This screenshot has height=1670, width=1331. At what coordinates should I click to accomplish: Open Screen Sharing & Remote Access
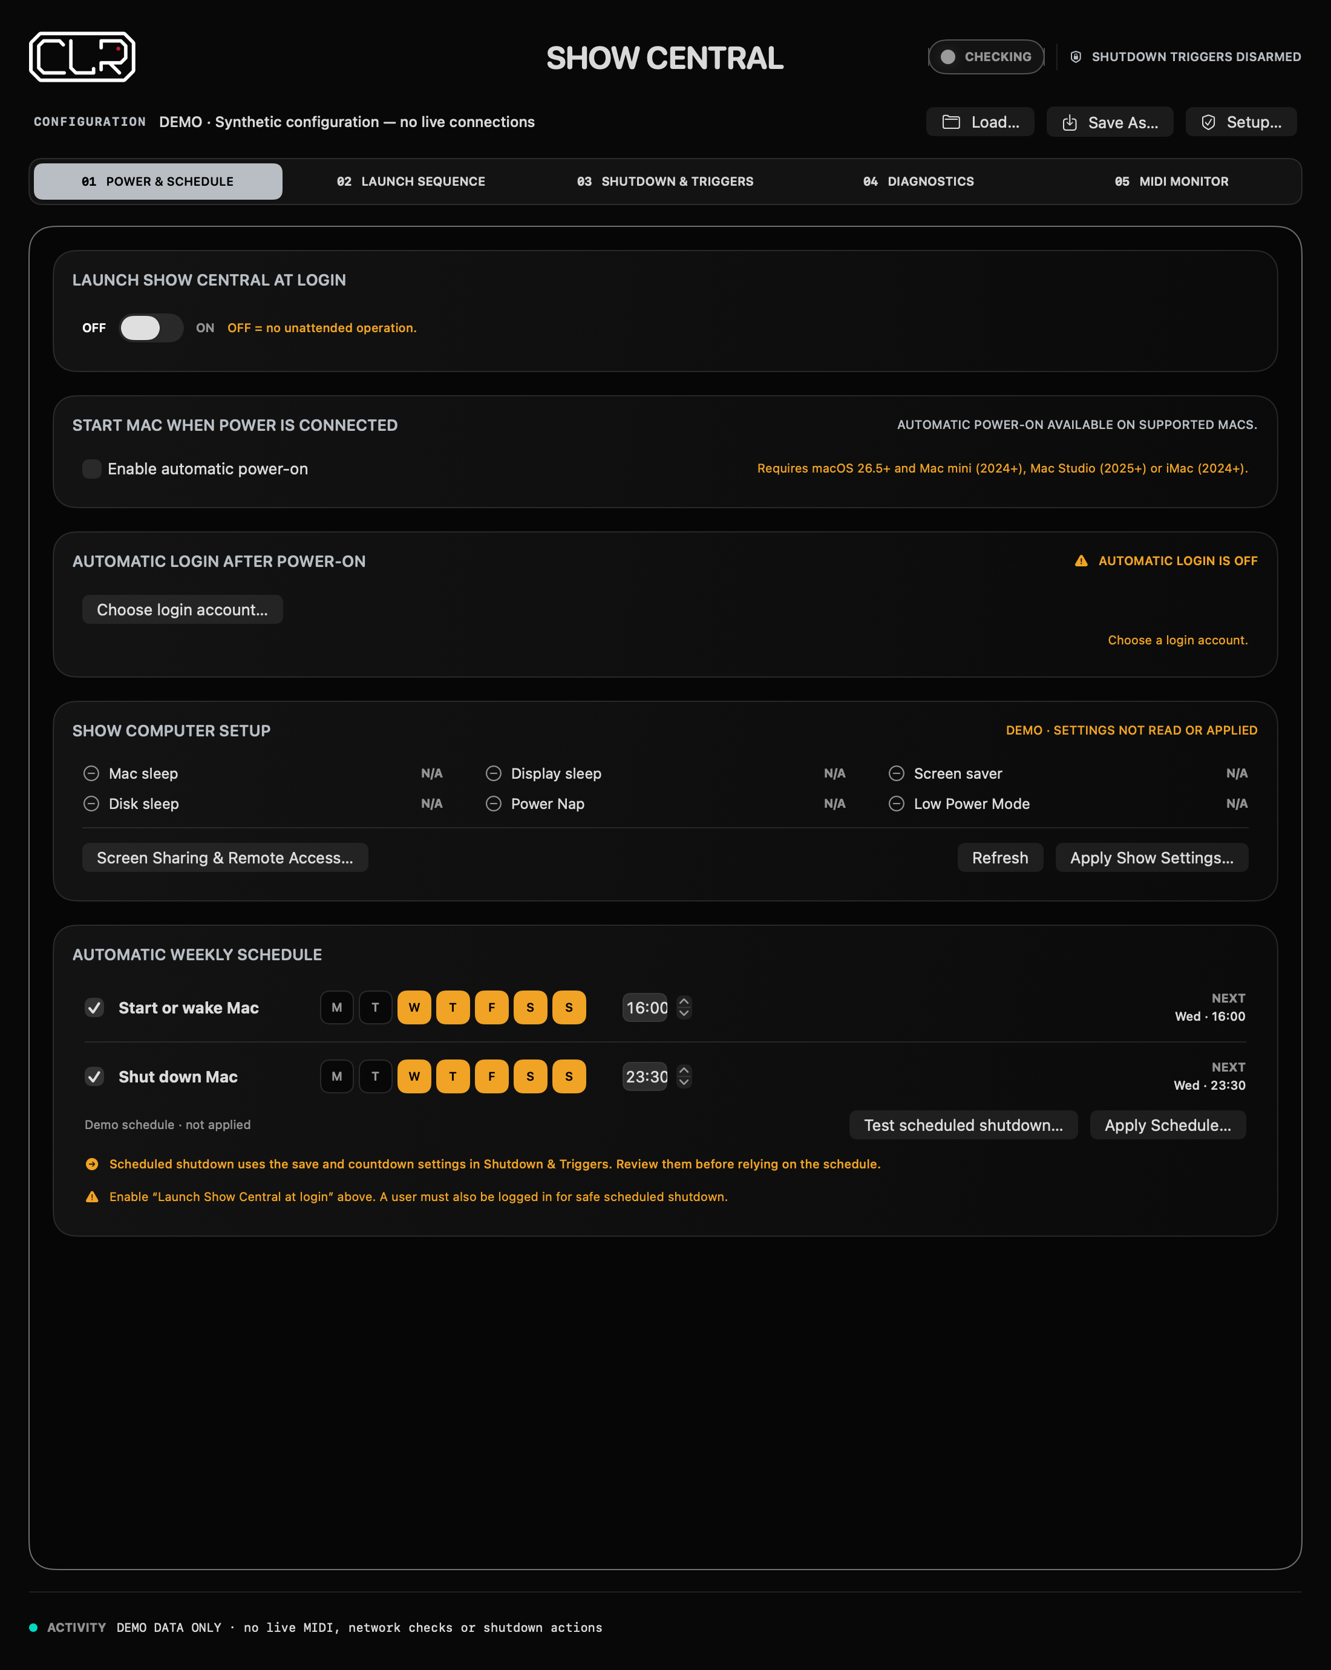click(x=225, y=857)
